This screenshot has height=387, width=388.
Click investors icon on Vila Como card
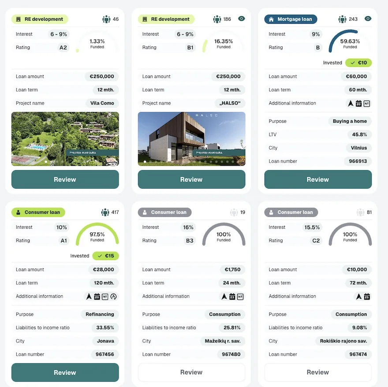[106, 19]
